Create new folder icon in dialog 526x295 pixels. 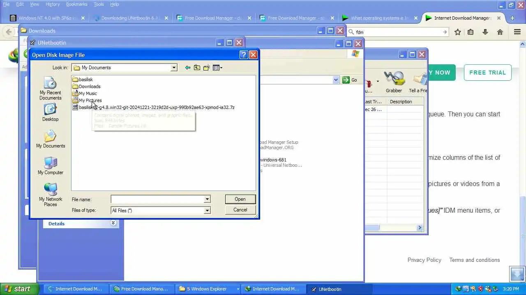point(206,68)
